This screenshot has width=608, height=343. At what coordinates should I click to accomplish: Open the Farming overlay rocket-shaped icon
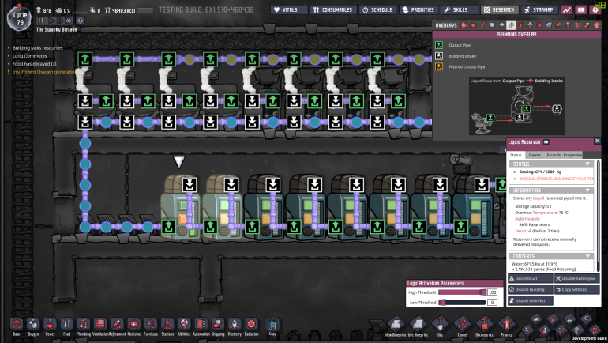[549, 25]
